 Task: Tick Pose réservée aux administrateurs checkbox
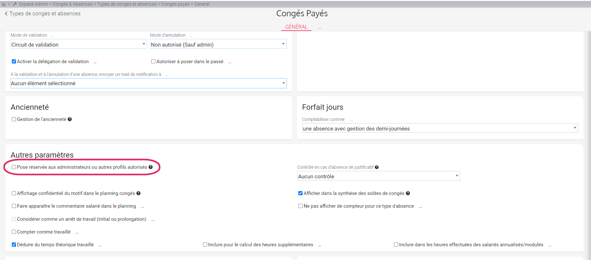point(14,167)
